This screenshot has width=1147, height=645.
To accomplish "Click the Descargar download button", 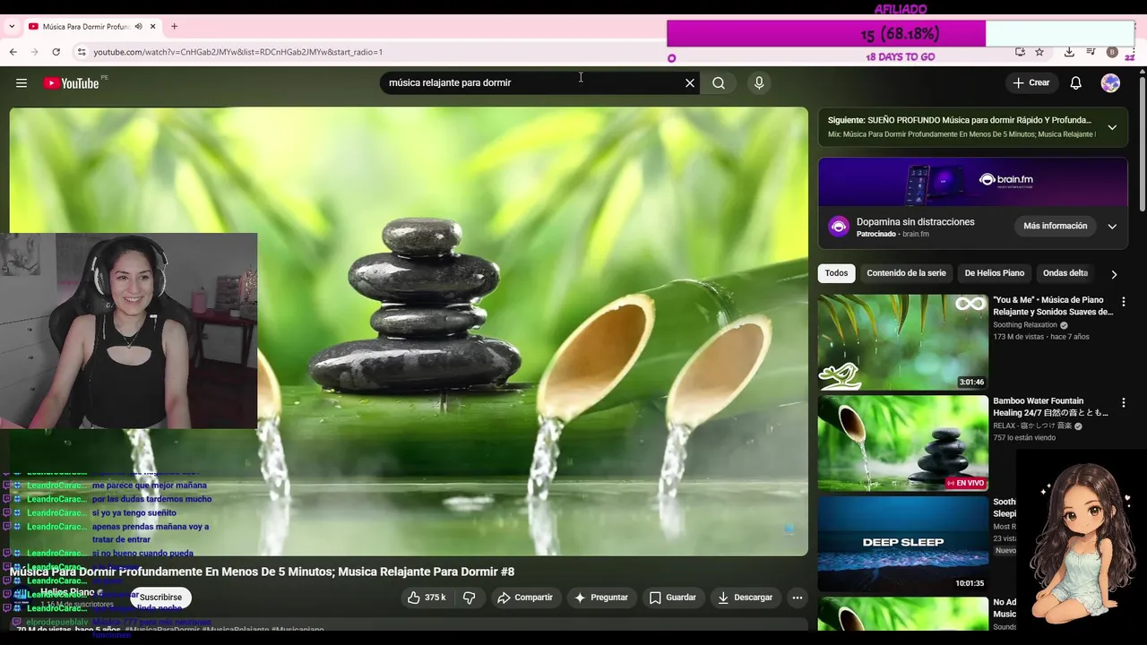I will pyautogui.click(x=745, y=598).
